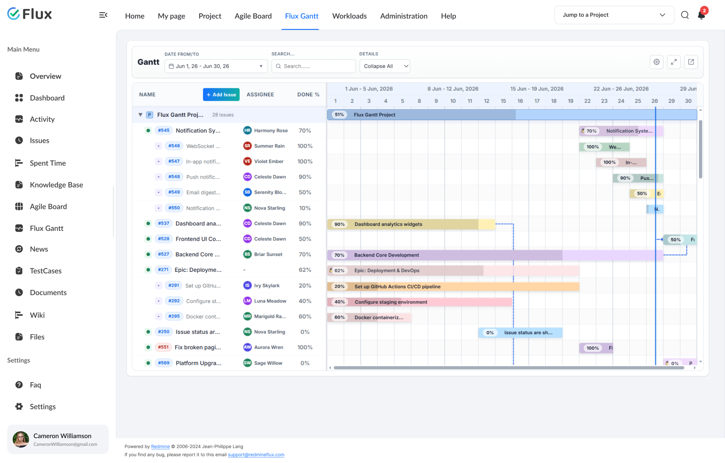The width and height of the screenshot is (725, 463).
Task: Click the Gantt search input field
Action: point(314,66)
